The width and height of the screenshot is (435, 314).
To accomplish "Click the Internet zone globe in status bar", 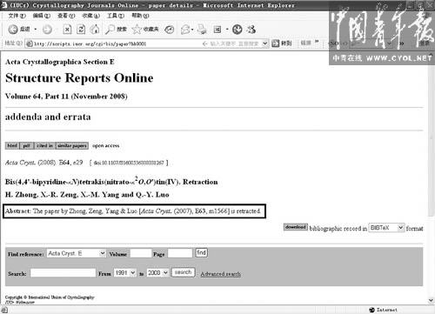I will click(x=372, y=310).
